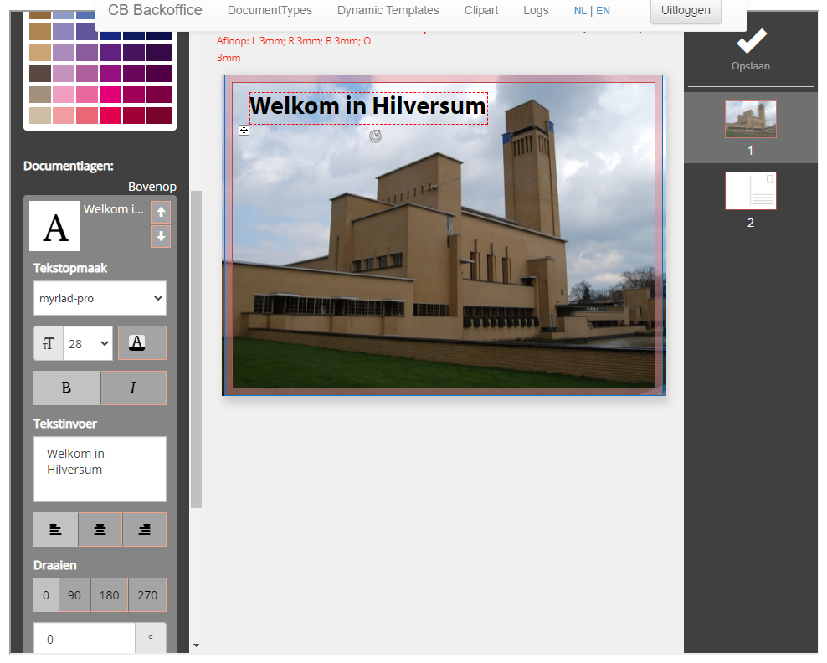Pick the dark maroon swatch bottom right
827x663 pixels.
(159, 116)
